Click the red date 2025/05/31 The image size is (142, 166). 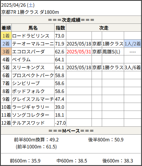pos(79,52)
